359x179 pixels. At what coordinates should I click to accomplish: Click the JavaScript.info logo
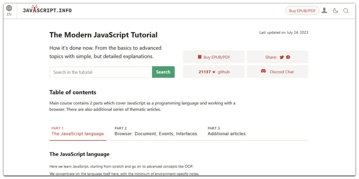[x=47, y=10]
